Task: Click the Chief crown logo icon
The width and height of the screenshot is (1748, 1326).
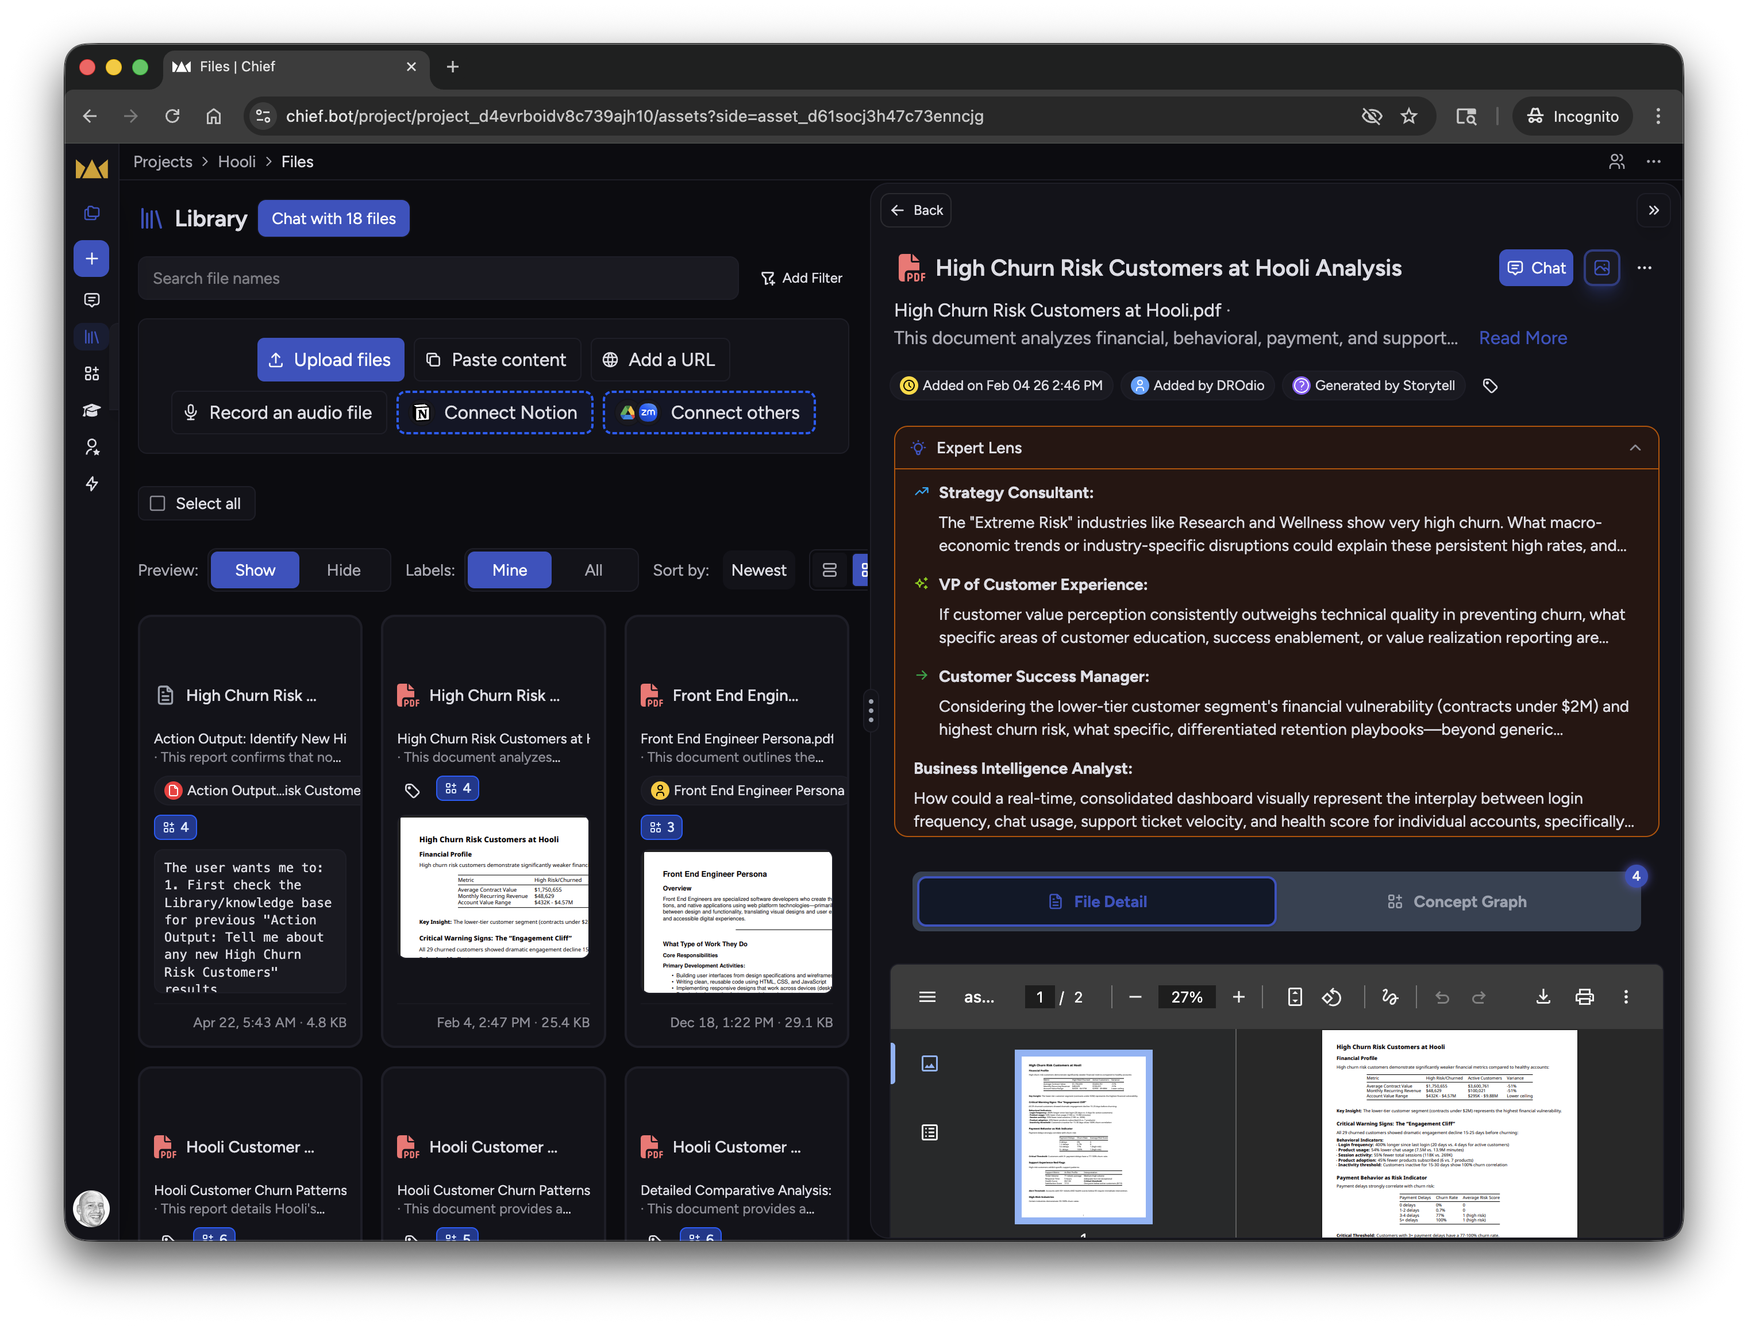Action: point(92,168)
